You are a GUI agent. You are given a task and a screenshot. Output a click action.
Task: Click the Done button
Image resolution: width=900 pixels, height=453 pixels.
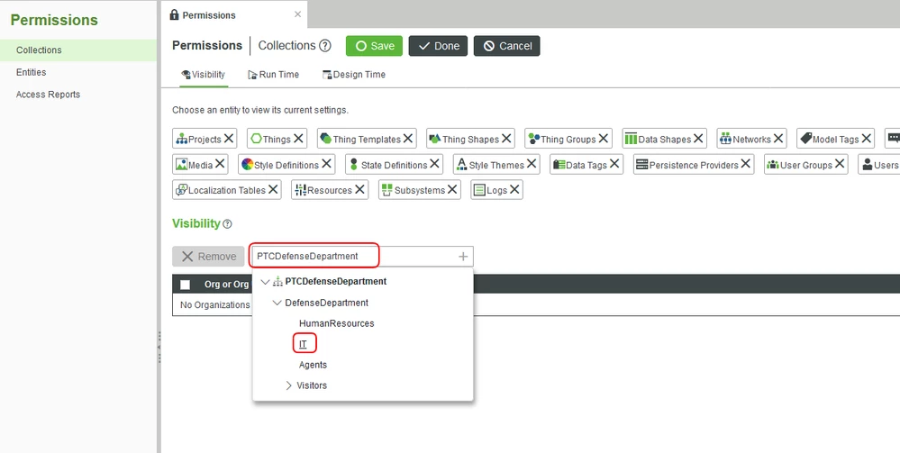(x=438, y=46)
